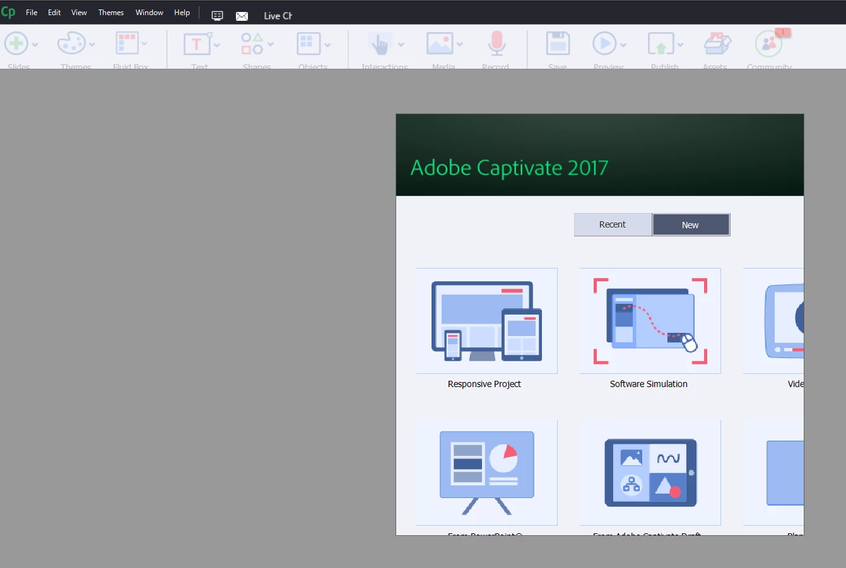846x568 pixels.
Task: Click the Shapes toolbar icon
Action: coord(252,44)
